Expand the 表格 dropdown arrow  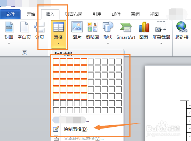click(58, 43)
